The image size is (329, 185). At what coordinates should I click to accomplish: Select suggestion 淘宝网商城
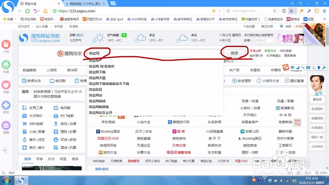point(97,101)
